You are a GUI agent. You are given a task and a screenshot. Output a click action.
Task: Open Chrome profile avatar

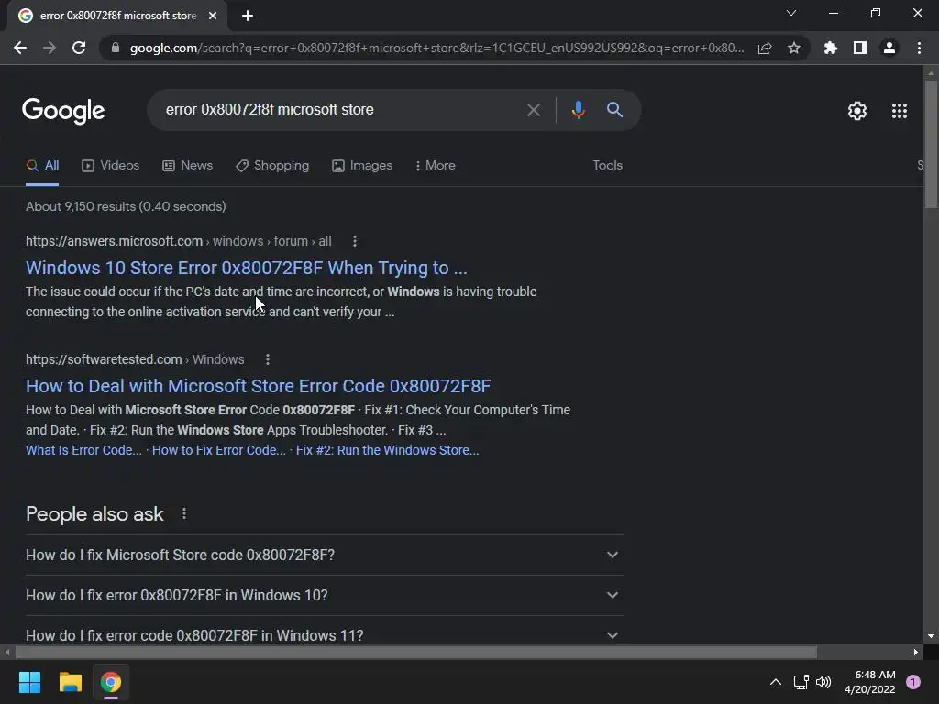889,48
